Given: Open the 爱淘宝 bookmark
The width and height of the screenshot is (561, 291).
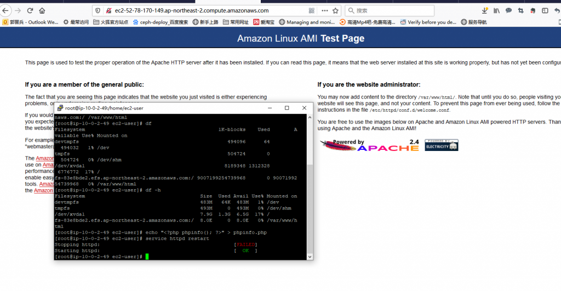Looking at the screenshot, I should pyautogui.click(x=264, y=22).
